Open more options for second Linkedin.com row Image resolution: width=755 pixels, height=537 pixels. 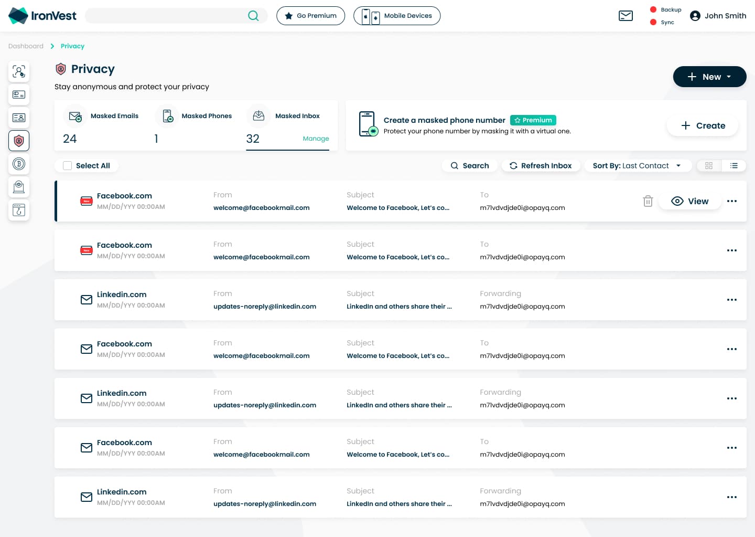point(732,398)
